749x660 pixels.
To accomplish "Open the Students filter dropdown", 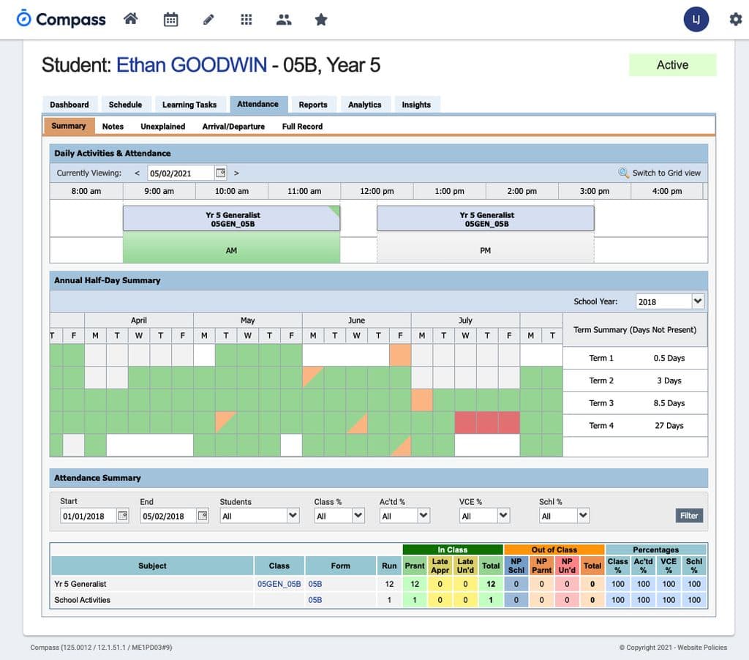I will [x=260, y=515].
